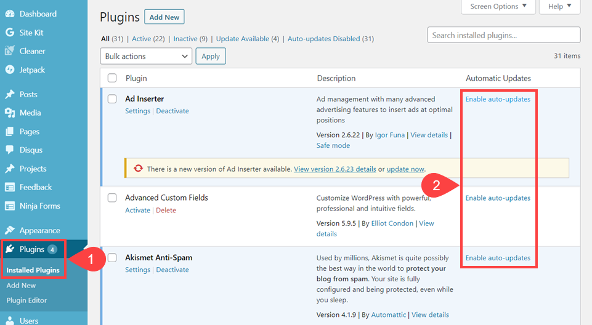The width and height of the screenshot is (592, 325).
Task: Click the update now link for Ad Inserter
Action: (405, 169)
